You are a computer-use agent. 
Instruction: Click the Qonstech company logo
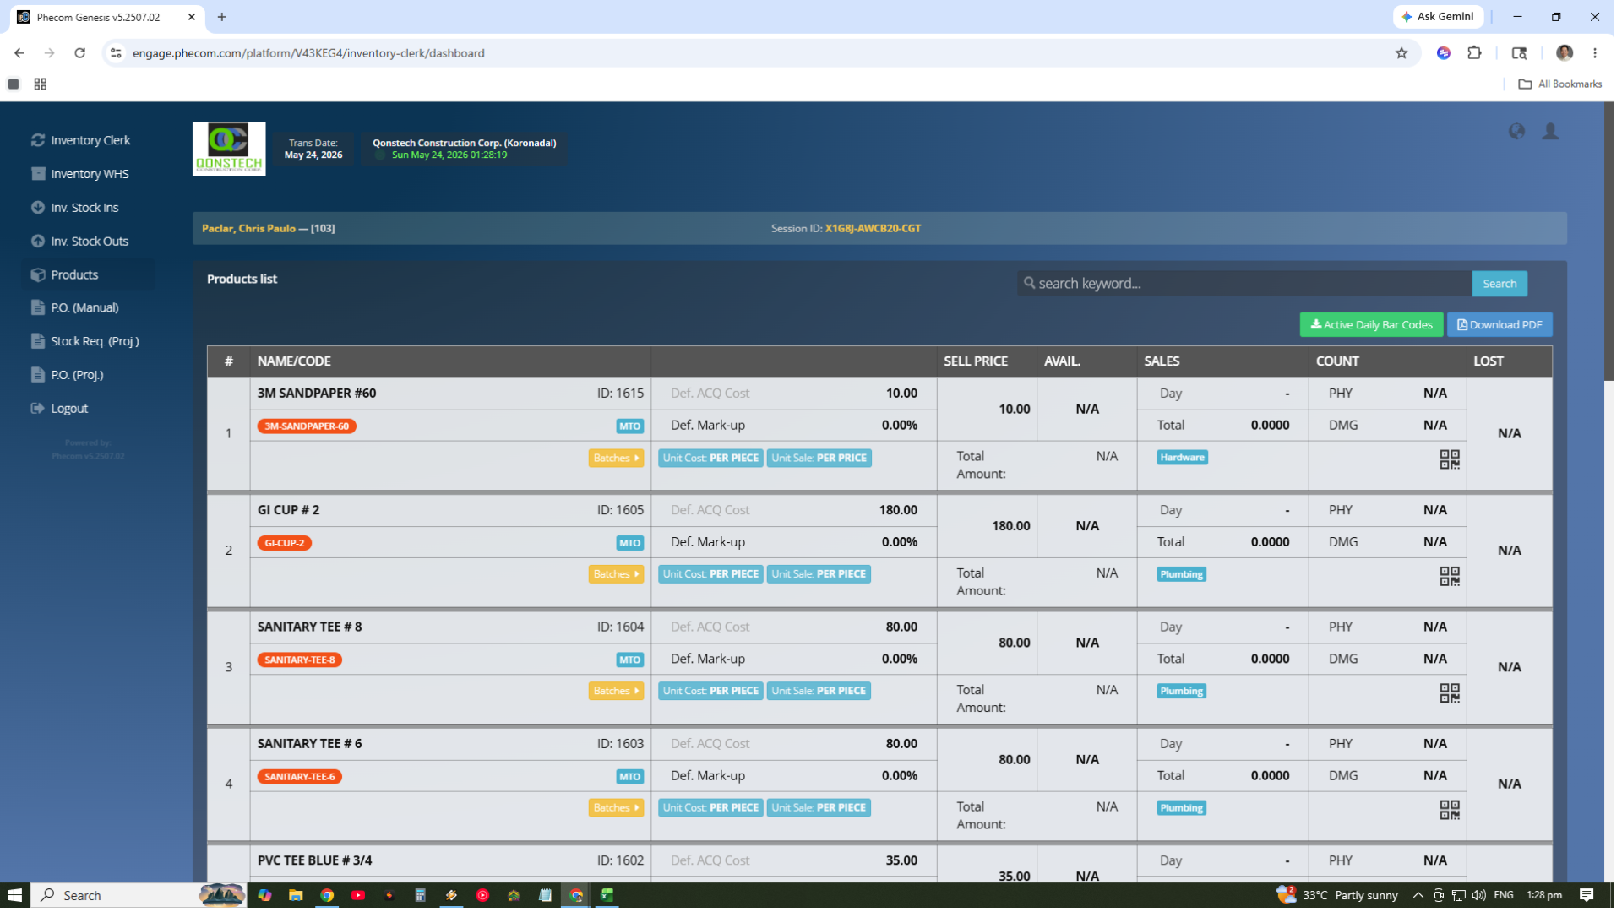tap(230, 149)
